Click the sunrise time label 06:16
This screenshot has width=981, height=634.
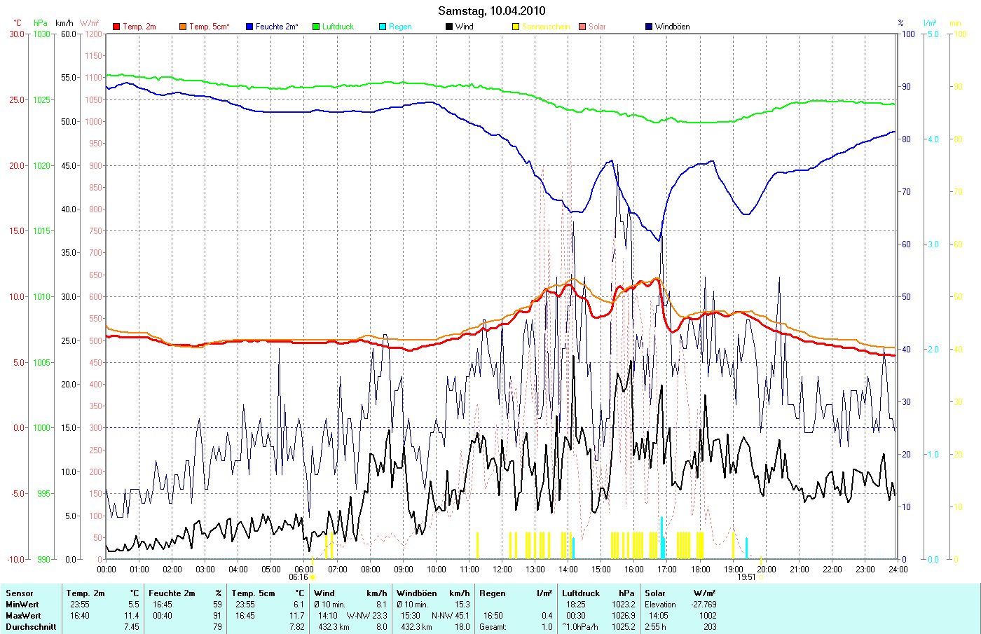(x=299, y=577)
